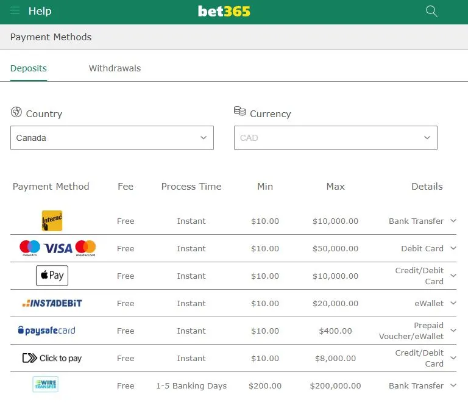The image size is (468, 405).
Task: Expand the eWallet Instadebit row chevron
Action: click(453, 303)
